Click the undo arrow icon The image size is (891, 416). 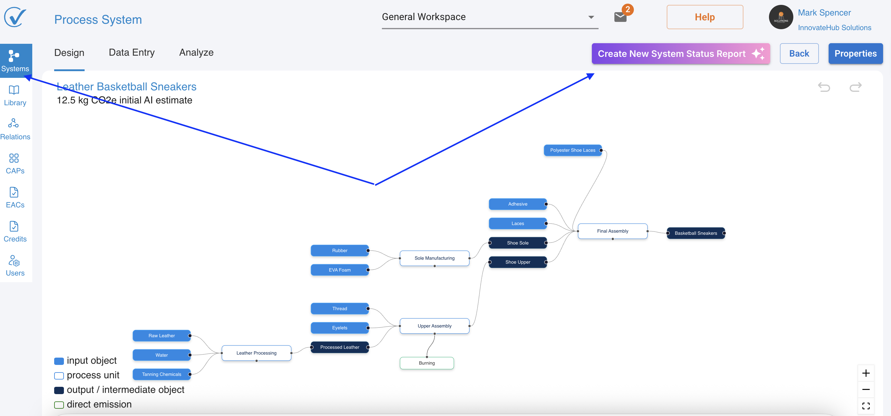824,87
